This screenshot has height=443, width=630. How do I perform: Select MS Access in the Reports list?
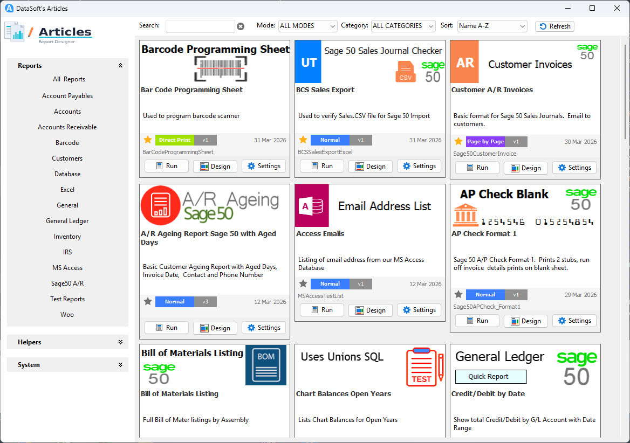(x=67, y=268)
